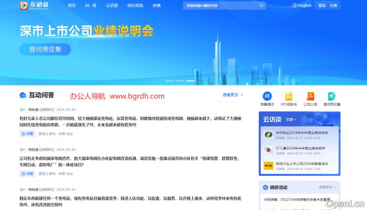Go to the 综合资讯 nav tab
This screenshot has height=210, width=367.
coord(135,5)
